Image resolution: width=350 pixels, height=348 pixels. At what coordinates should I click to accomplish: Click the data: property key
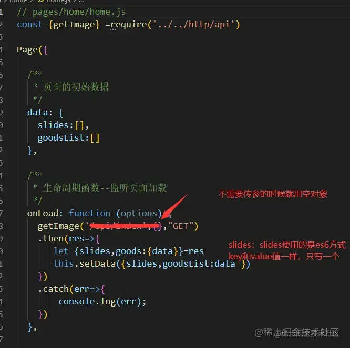click(40, 112)
